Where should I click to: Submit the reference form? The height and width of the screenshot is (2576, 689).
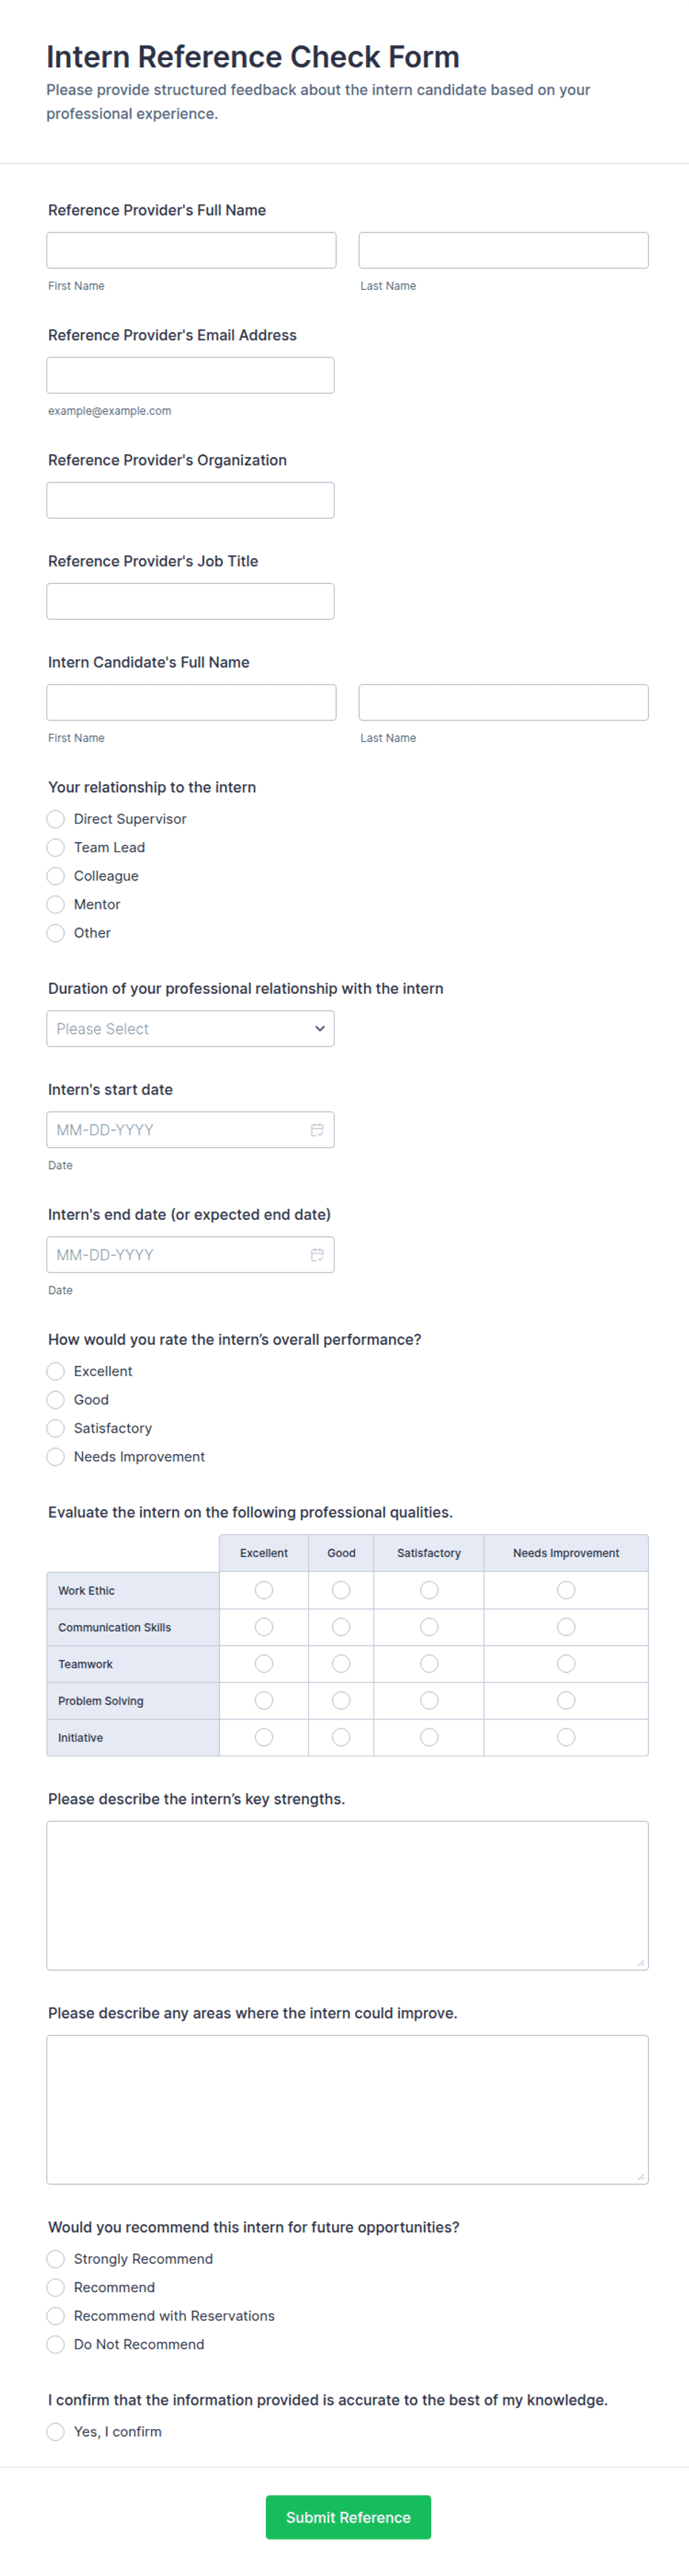(x=348, y=2517)
